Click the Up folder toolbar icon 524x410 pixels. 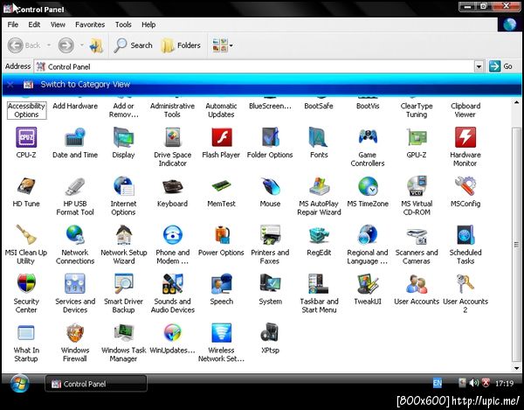coord(97,45)
